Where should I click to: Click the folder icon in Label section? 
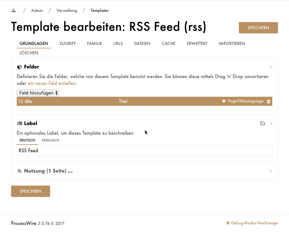coord(263,123)
